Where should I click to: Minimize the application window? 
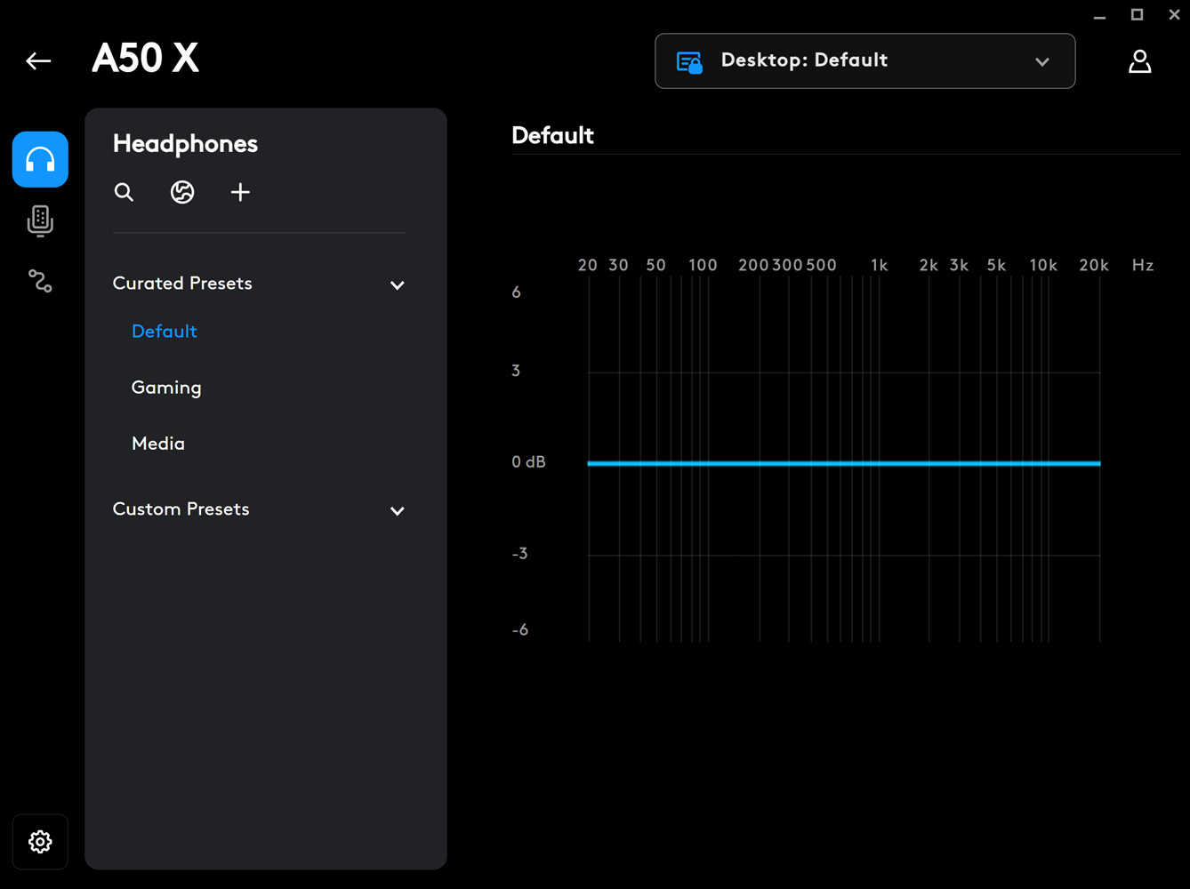[1100, 15]
